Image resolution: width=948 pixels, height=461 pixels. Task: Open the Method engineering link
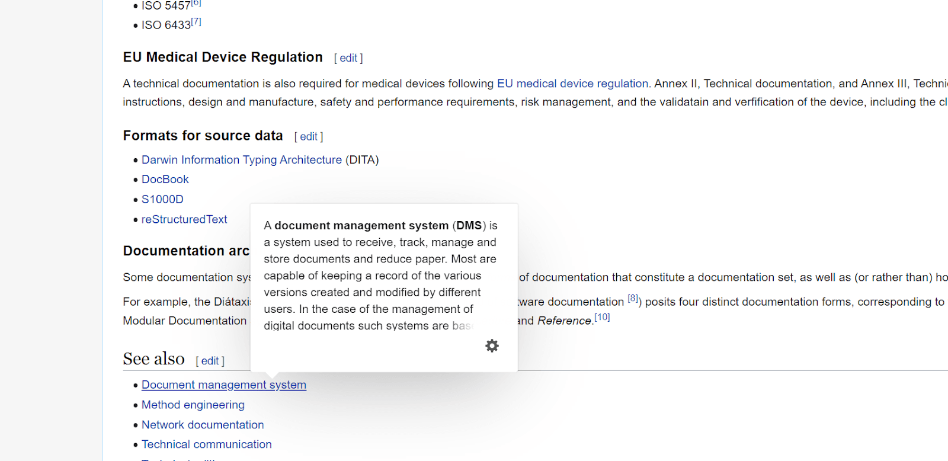click(193, 405)
